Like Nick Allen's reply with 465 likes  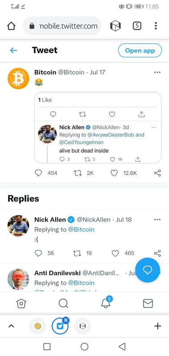coord(115,253)
